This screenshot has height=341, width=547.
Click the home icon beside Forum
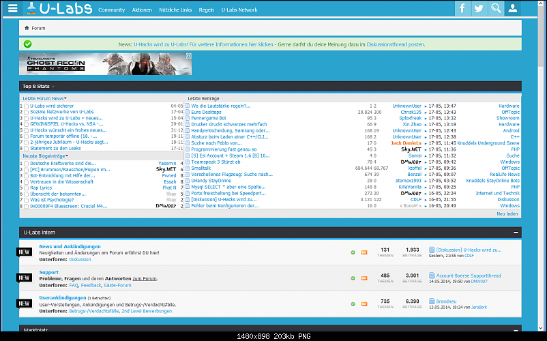(x=27, y=28)
